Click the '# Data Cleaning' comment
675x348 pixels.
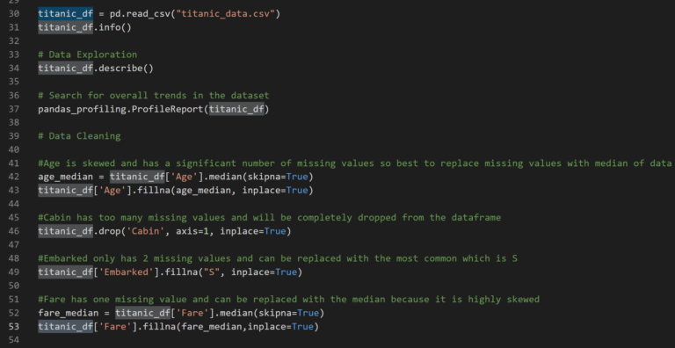(x=79, y=136)
